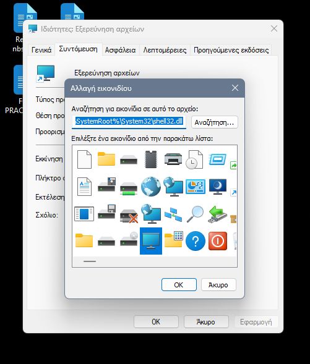Viewport: 310px width, 364px height.
Task: Choose the red power button icon
Action: [218, 241]
